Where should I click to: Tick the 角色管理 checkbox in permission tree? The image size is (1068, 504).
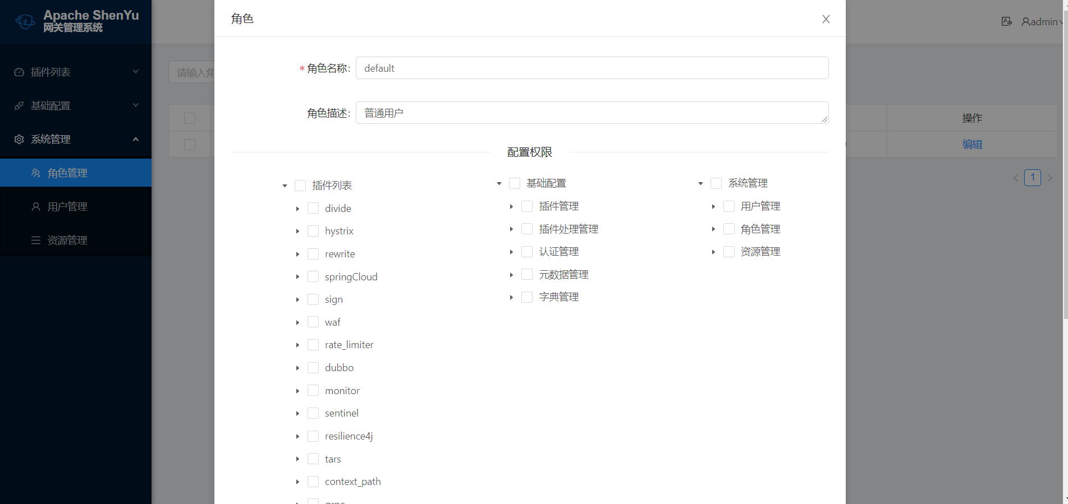pyautogui.click(x=729, y=229)
